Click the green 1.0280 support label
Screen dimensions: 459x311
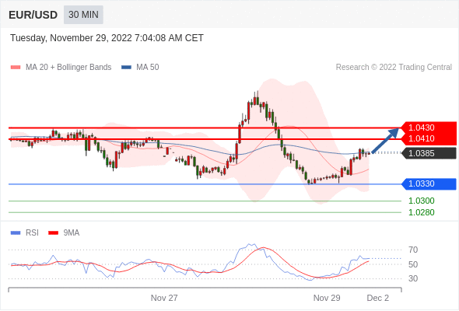tap(422, 213)
